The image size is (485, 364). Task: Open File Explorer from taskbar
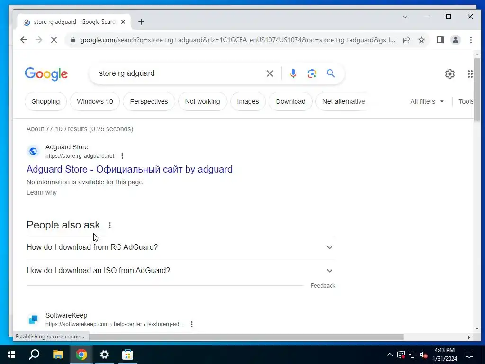(x=58, y=355)
